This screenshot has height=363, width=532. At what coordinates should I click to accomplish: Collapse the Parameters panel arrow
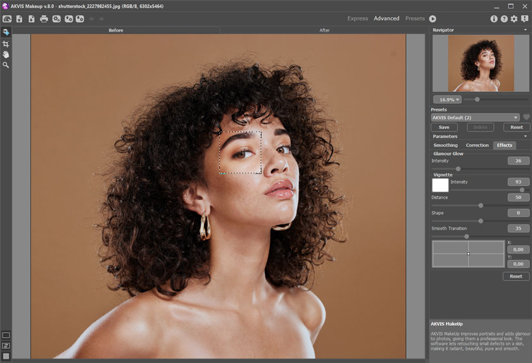526,136
